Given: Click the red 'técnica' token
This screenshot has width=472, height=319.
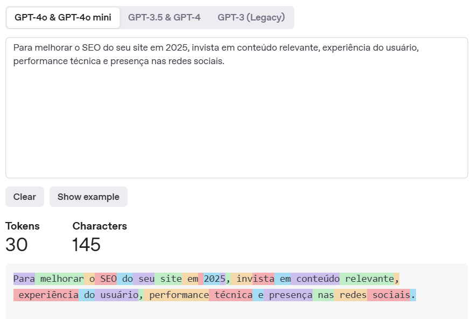Looking at the screenshot, I should (x=232, y=295).
